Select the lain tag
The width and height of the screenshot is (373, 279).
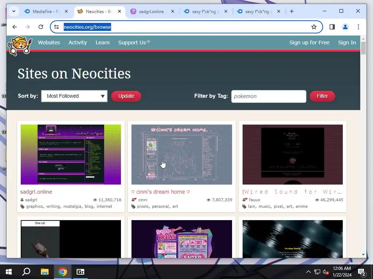coord(251,206)
